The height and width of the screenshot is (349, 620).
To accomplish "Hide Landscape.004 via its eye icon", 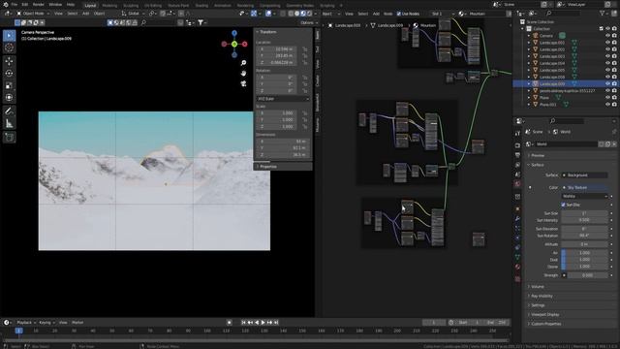I will click(x=607, y=63).
